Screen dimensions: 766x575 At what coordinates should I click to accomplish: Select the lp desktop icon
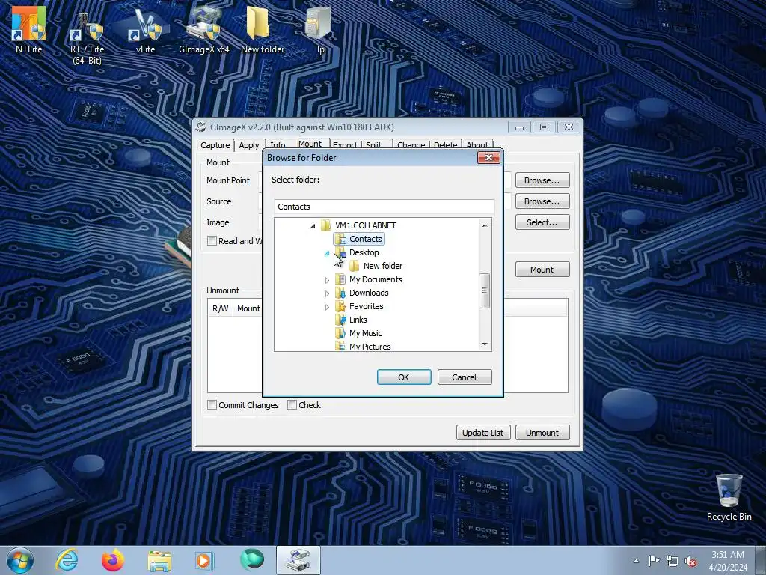(320, 29)
